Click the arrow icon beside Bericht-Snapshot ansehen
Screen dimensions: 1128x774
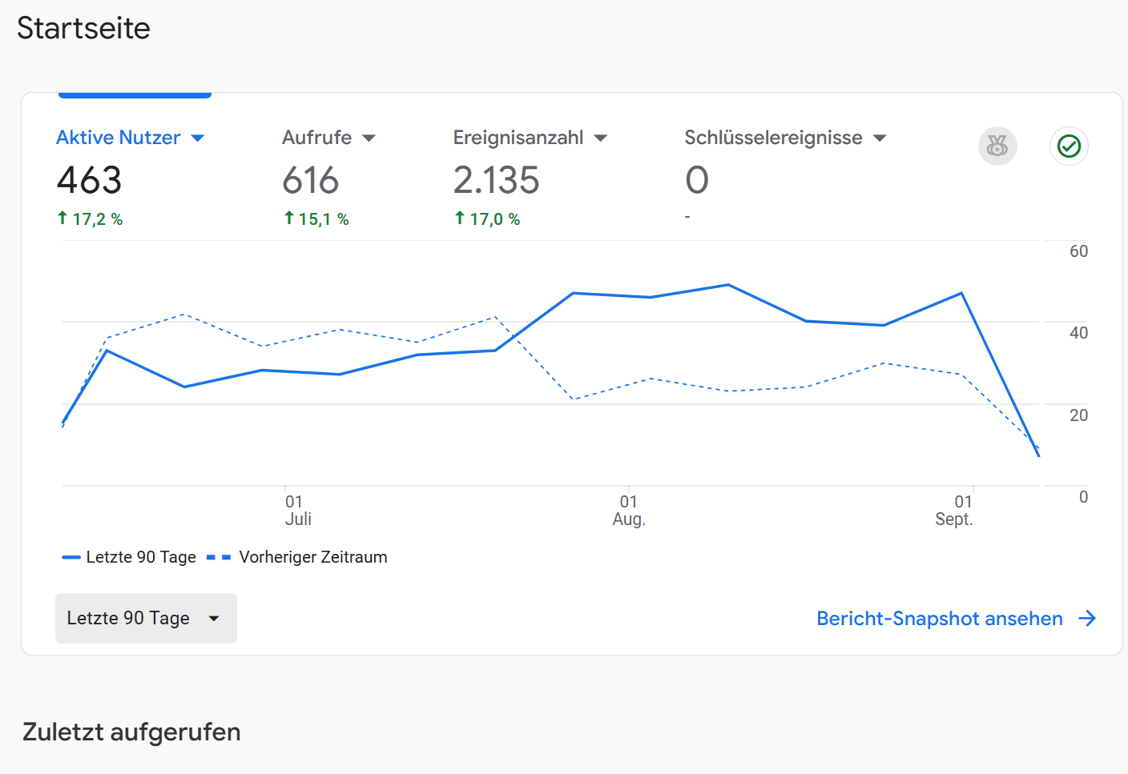point(1087,619)
